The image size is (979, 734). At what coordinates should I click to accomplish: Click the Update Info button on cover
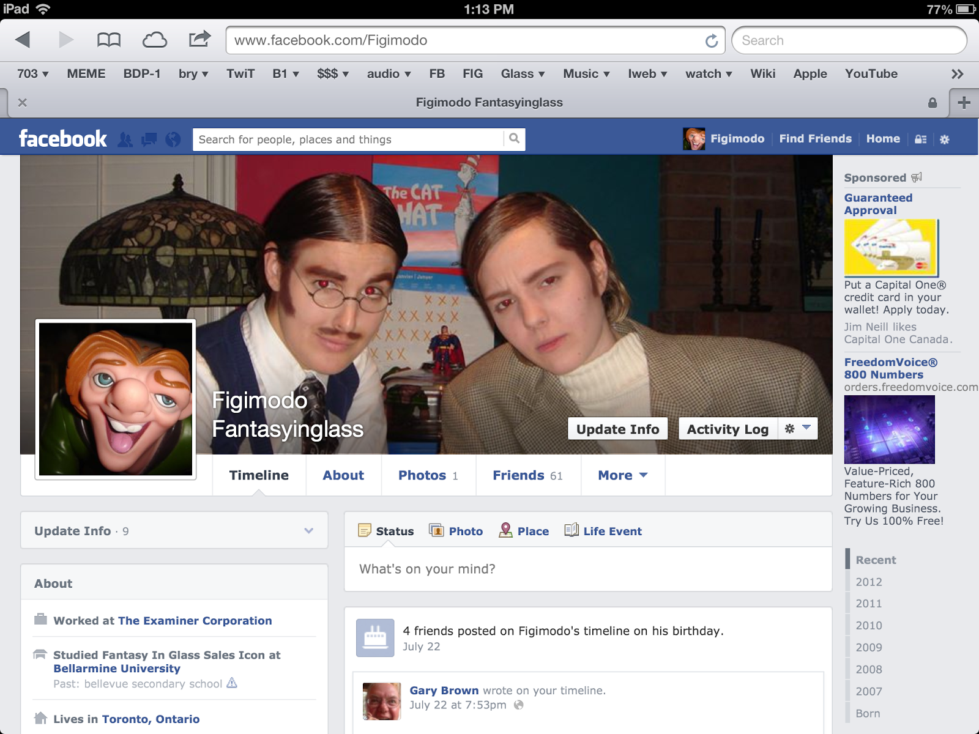[x=617, y=429]
